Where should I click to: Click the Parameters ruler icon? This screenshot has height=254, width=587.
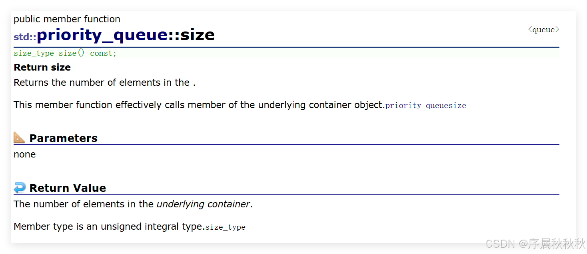tap(19, 138)
